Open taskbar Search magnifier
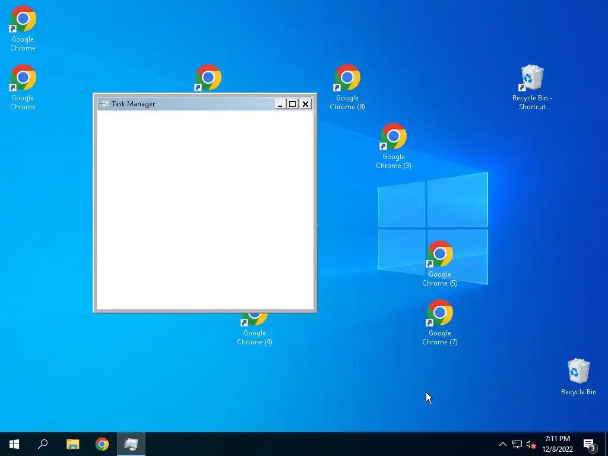 click(43, 444)
